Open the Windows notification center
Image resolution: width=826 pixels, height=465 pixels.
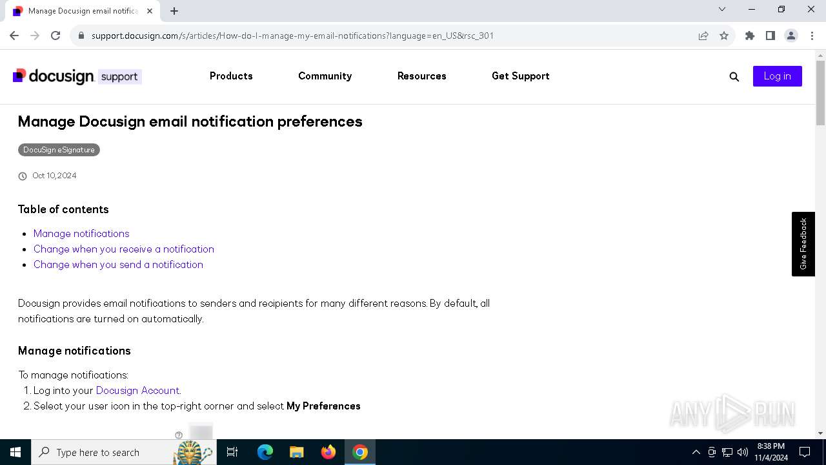pyautogui.click(x=805, y=452)
